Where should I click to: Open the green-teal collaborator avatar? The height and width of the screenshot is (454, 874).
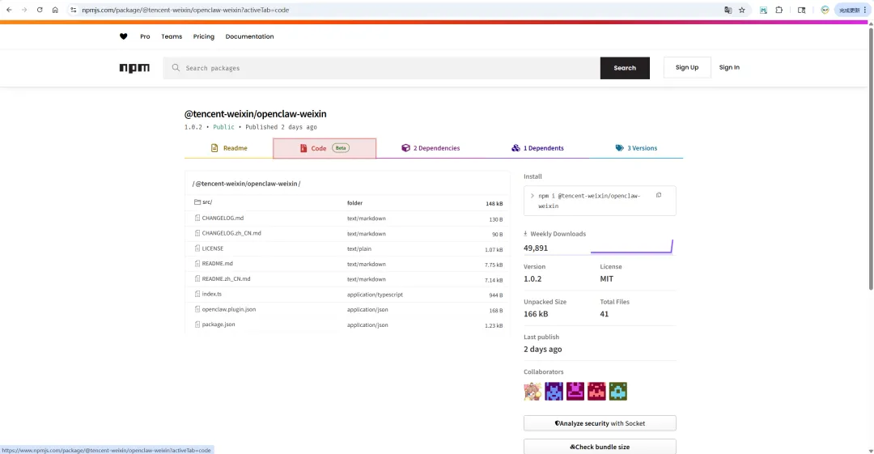[x=618, y=391]
